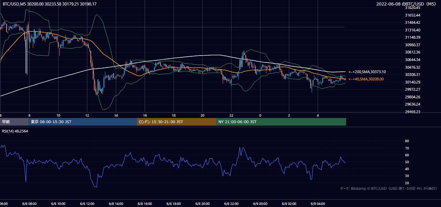Click date axis label 6/8 12:00
Screen dimensions: 441x207
click(x=87, y=204)
